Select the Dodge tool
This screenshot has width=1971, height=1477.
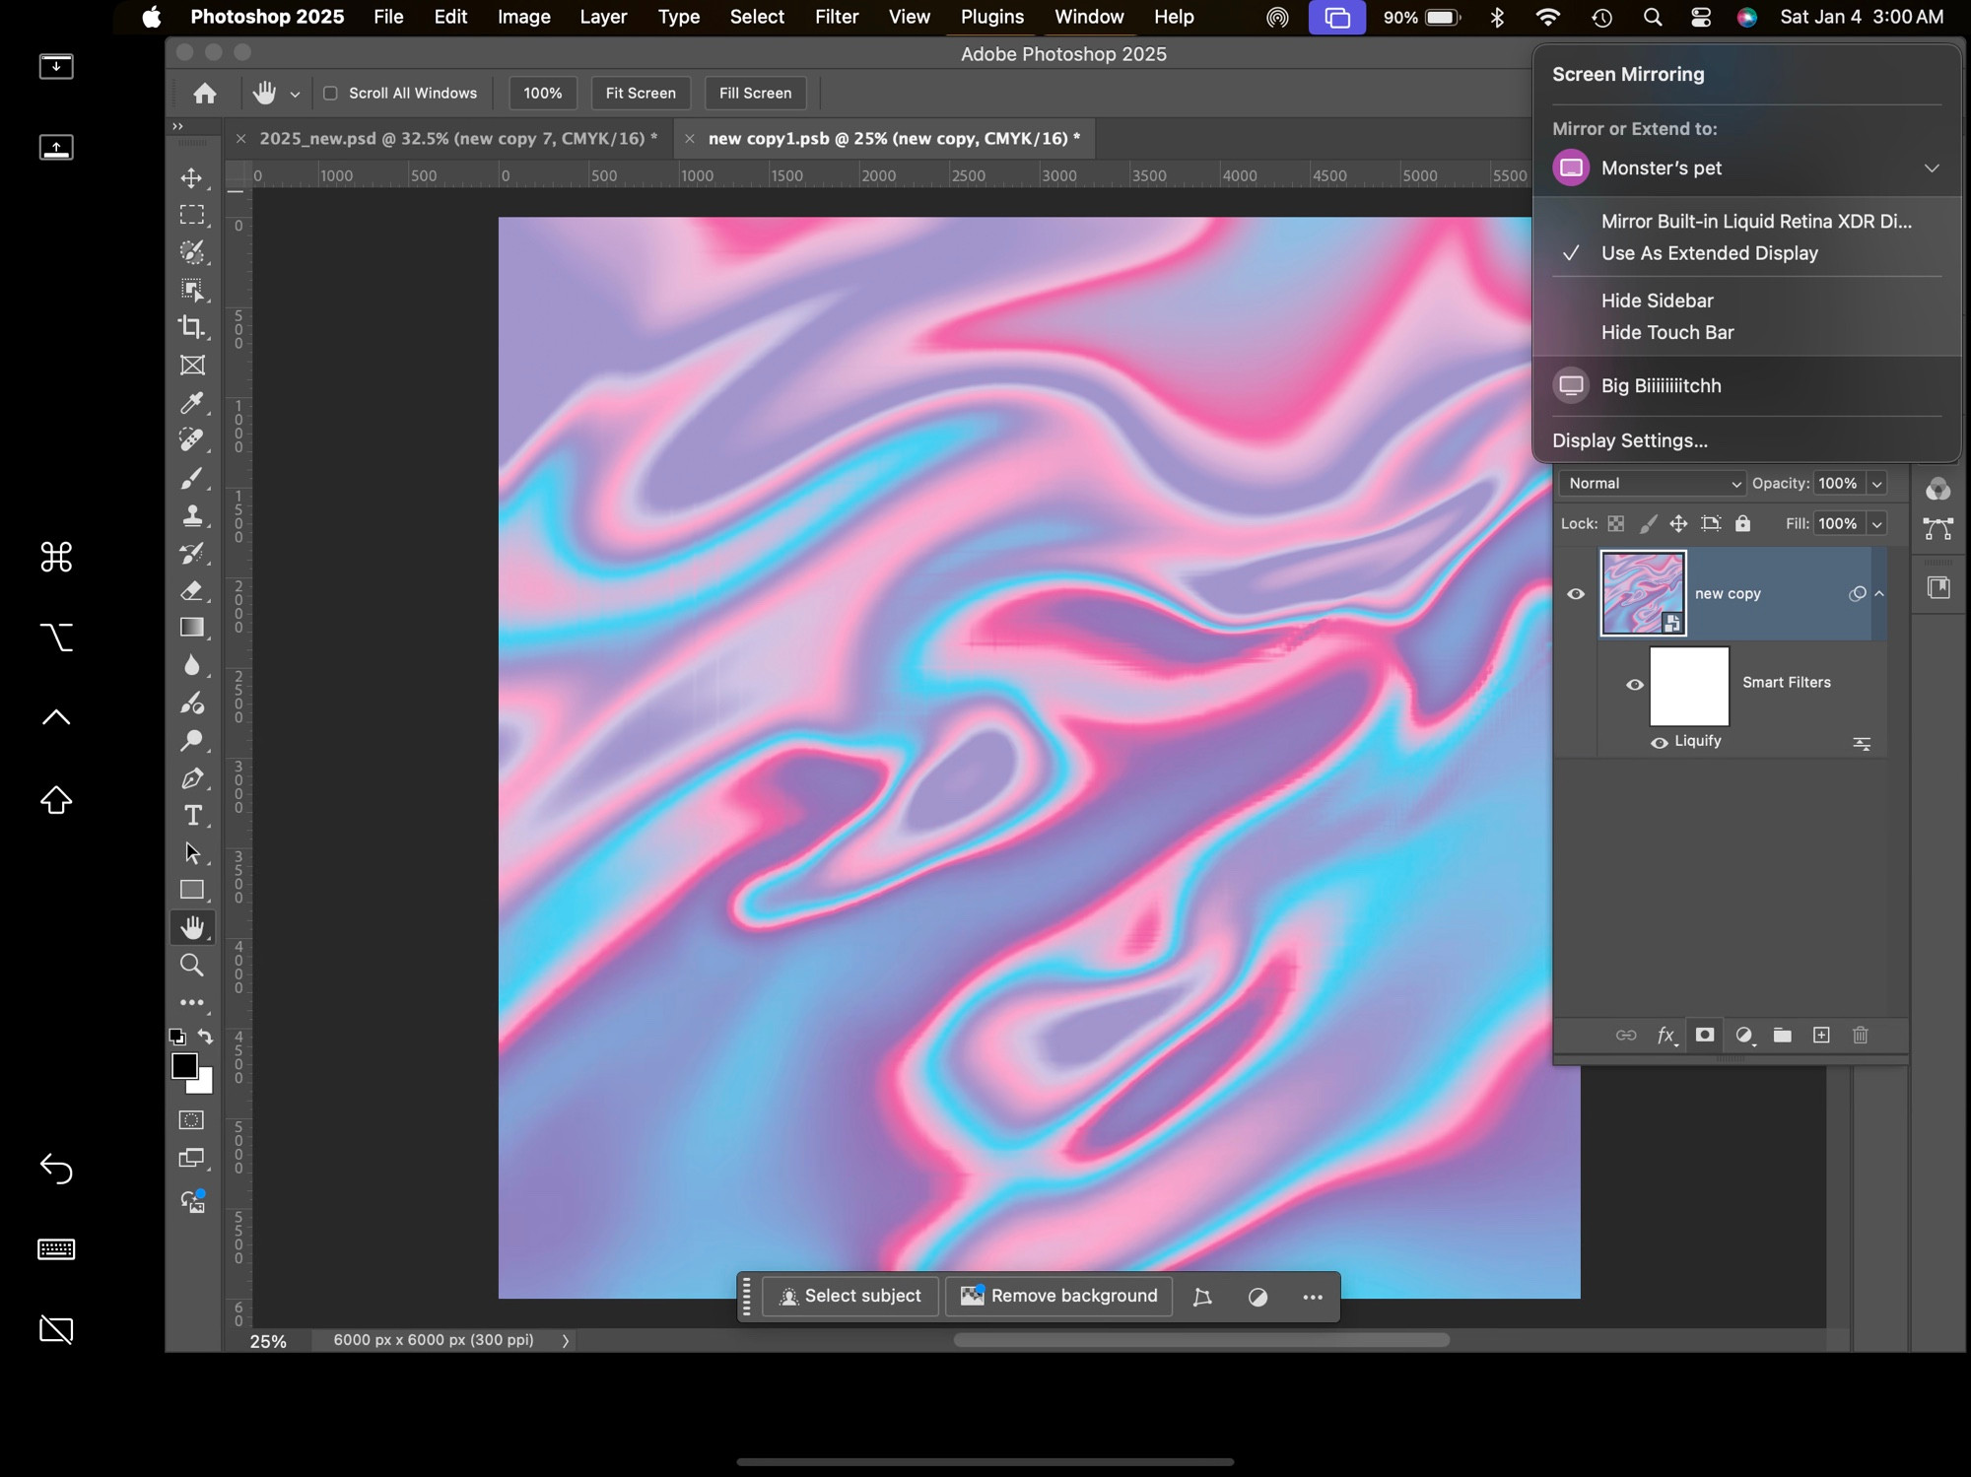pyautogui.click(x=192, y=740)
